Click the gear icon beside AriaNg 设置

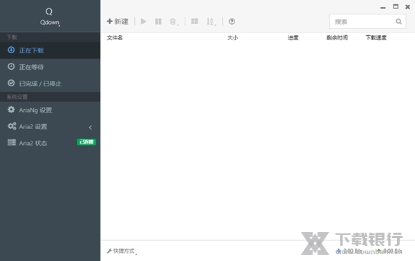pyautogui.click(x=11, y=109)
